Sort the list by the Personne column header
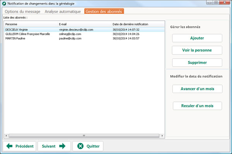The width and height of the screenshot is (232, 154). [x=31, y=24]
